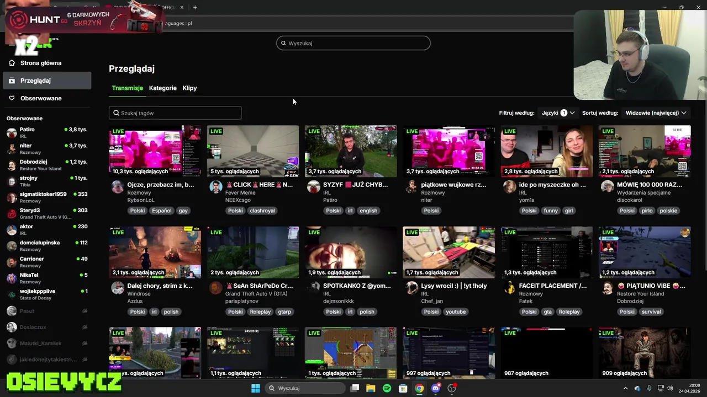Image resolution: width=707 pixels, height=397 pixels.
Task: Click yom1s streamer avatar on card
Action: click(509, 187)
